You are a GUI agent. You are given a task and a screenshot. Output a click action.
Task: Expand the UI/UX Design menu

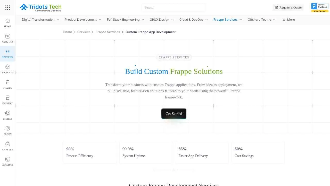(x=162, y=20)
